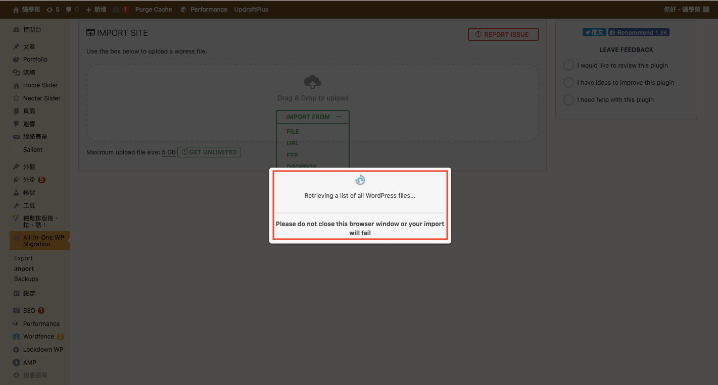
Task: Click Purge Cache in the admin bar
Action: pos(154,10)
